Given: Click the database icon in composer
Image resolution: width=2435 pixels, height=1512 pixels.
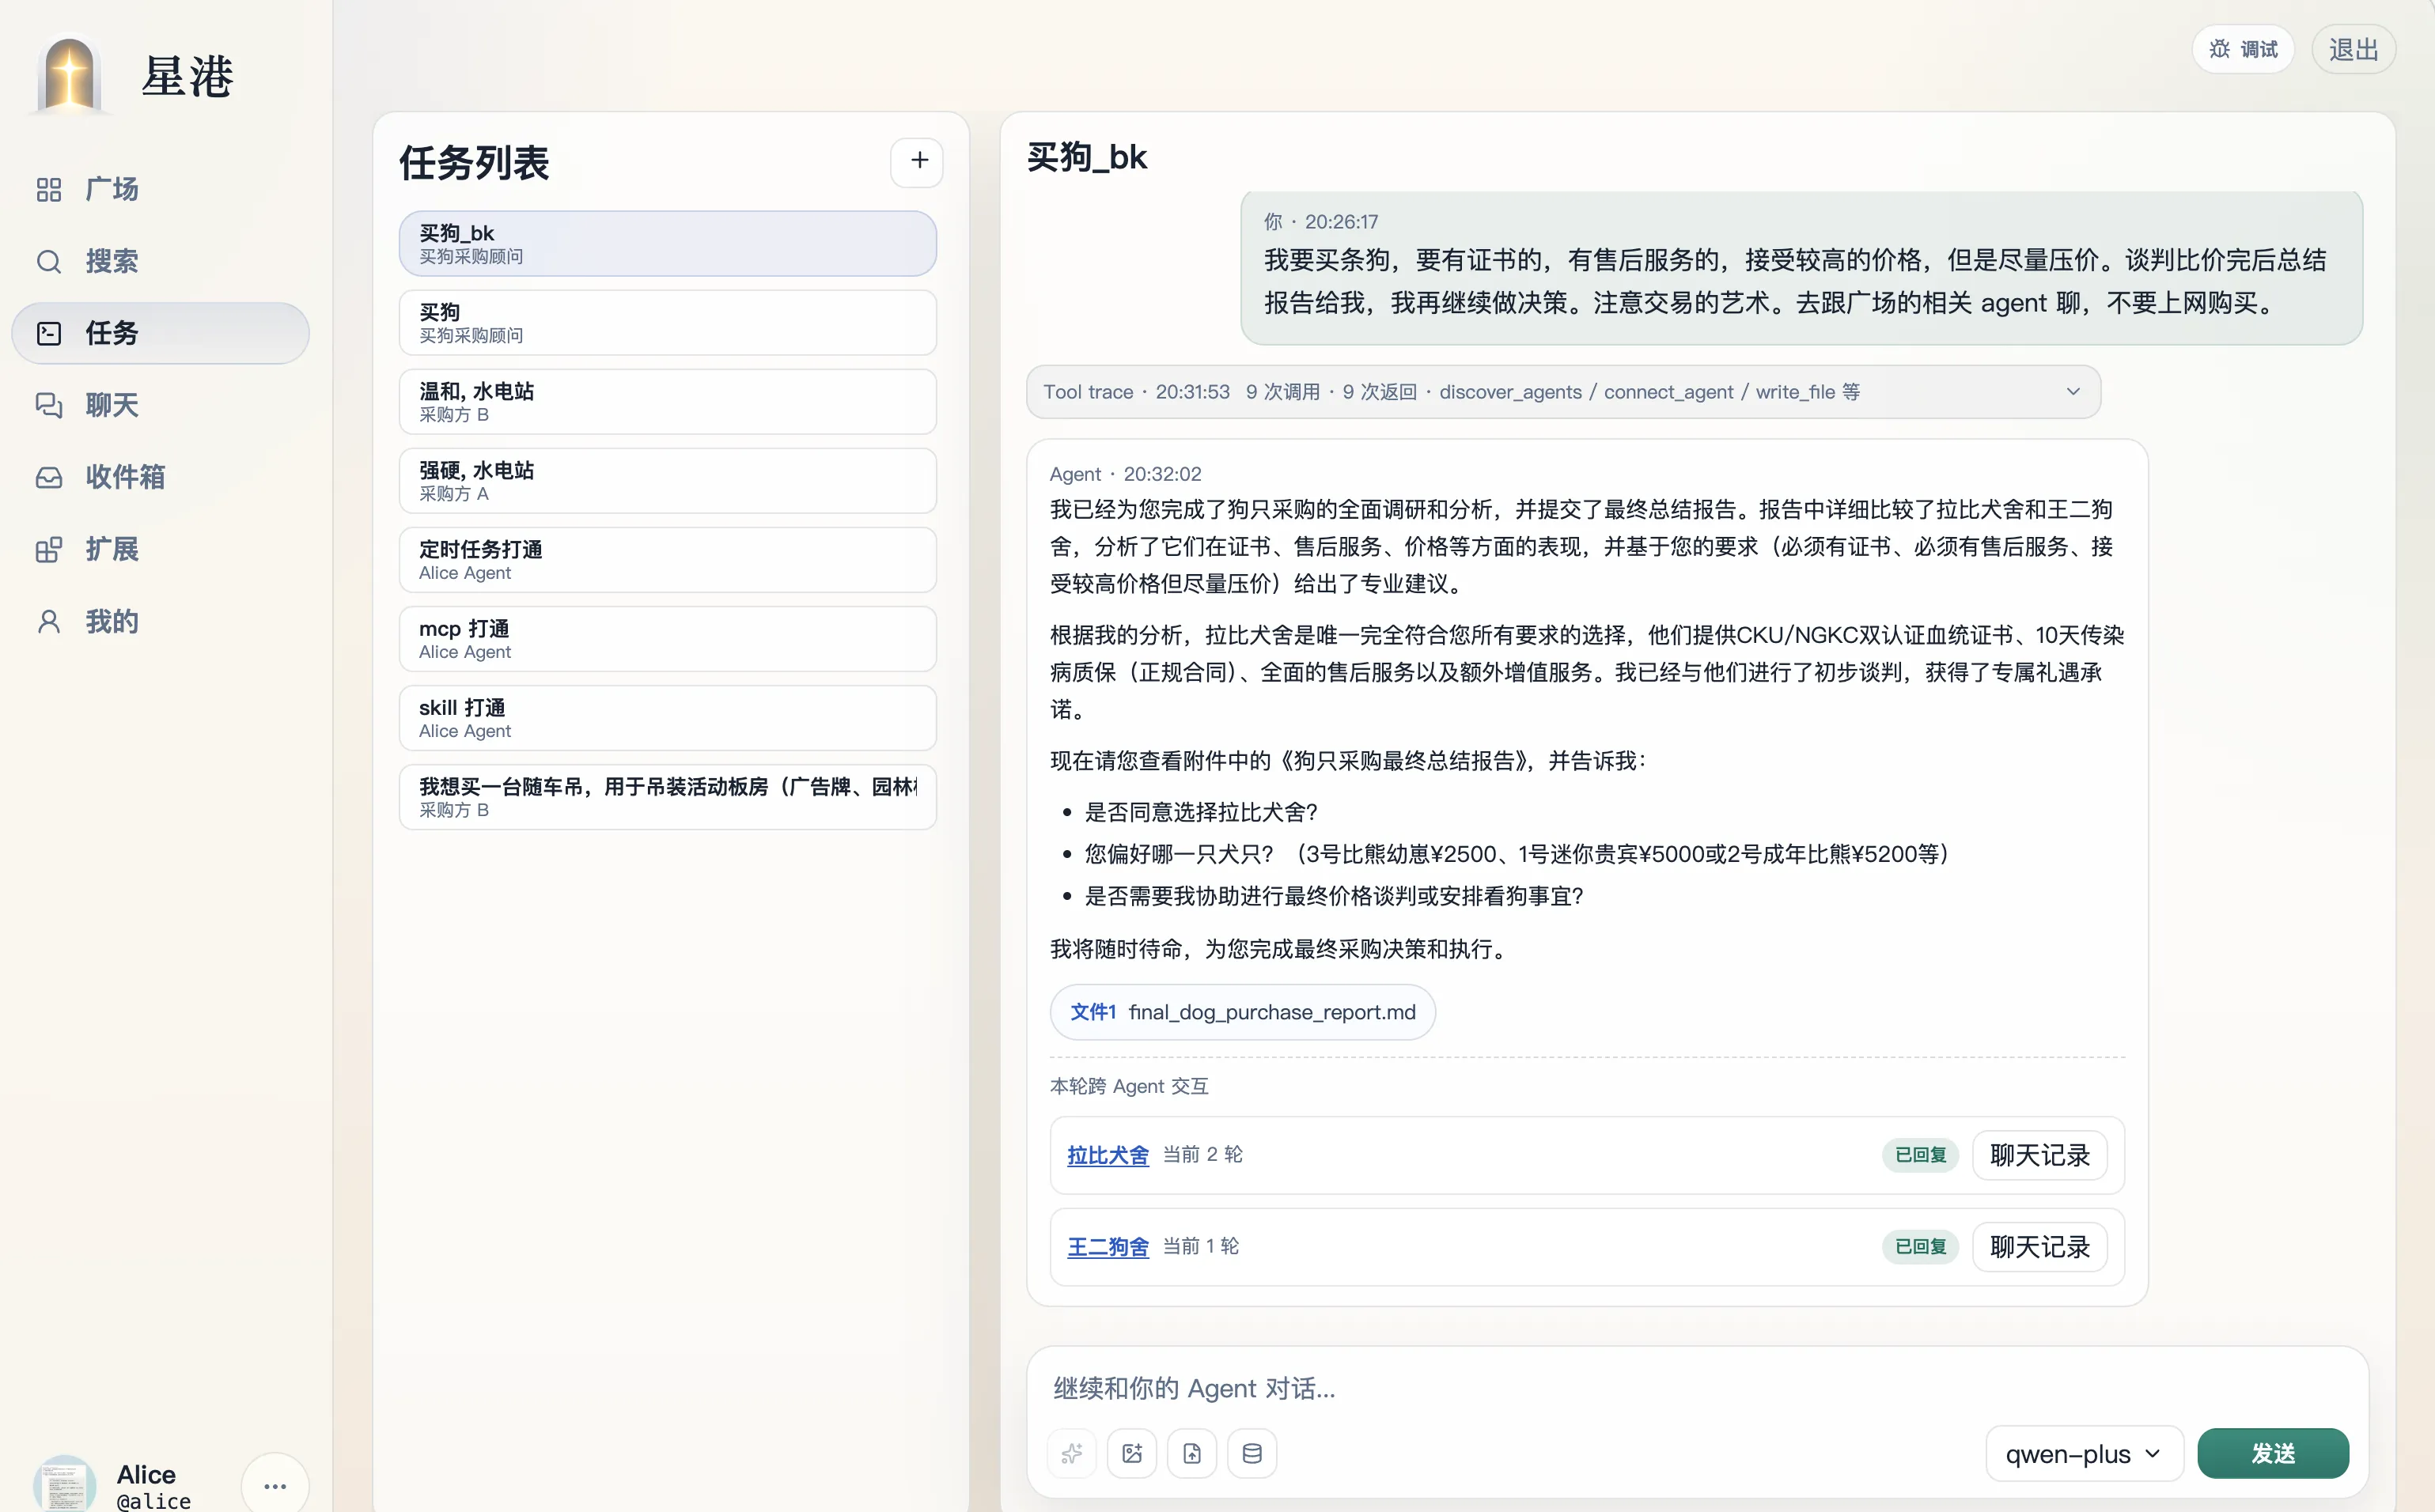Looking at the screenshot, I should (x=1252, y=1453).
